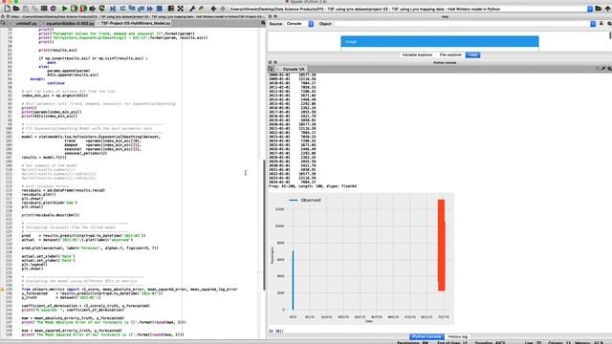
Task: Select the Help tab
Action: tap(473, 55)
